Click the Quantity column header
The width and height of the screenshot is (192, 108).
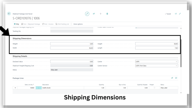tap(101, 84)
